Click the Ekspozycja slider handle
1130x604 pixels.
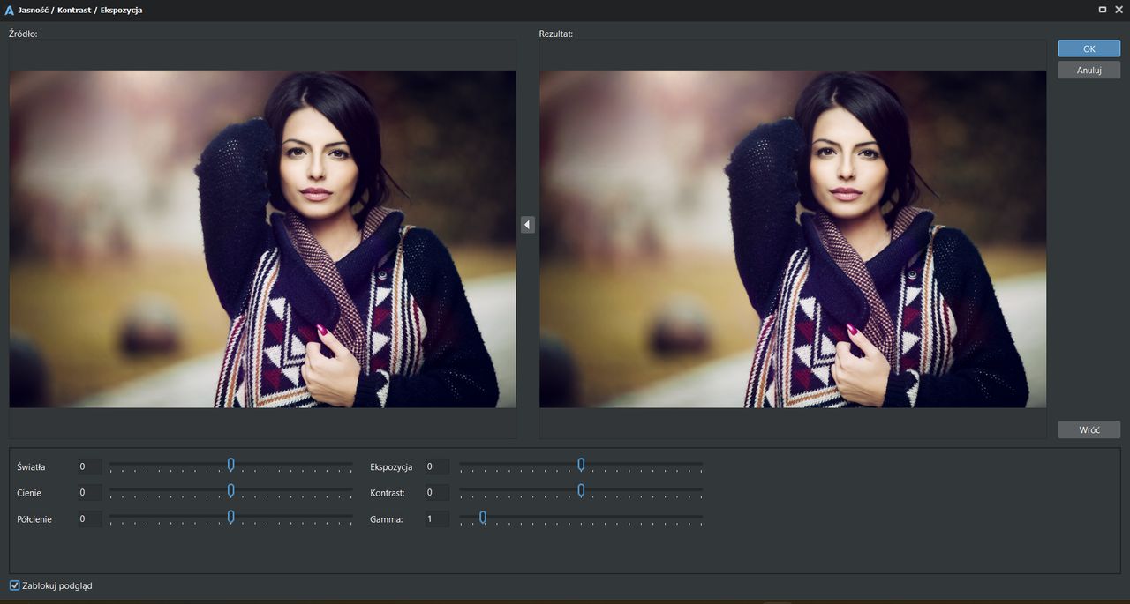pos(581,465)
